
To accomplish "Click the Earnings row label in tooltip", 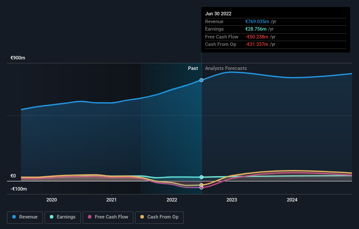I will point(214,29).
